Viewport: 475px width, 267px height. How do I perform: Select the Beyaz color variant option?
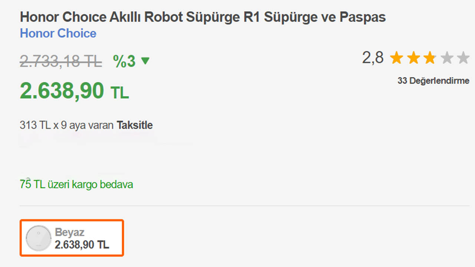click(72, 238)
